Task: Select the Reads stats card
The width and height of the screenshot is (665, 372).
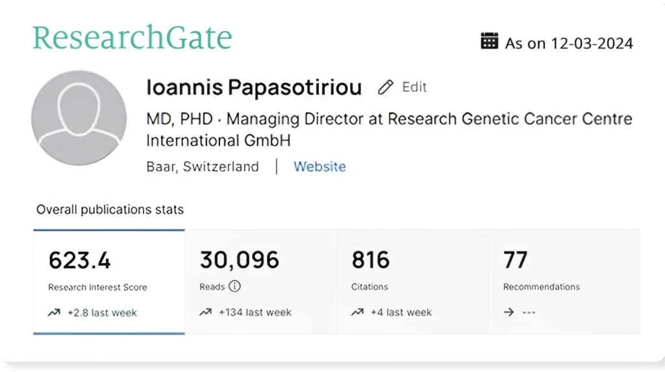Action: point(260,282)
